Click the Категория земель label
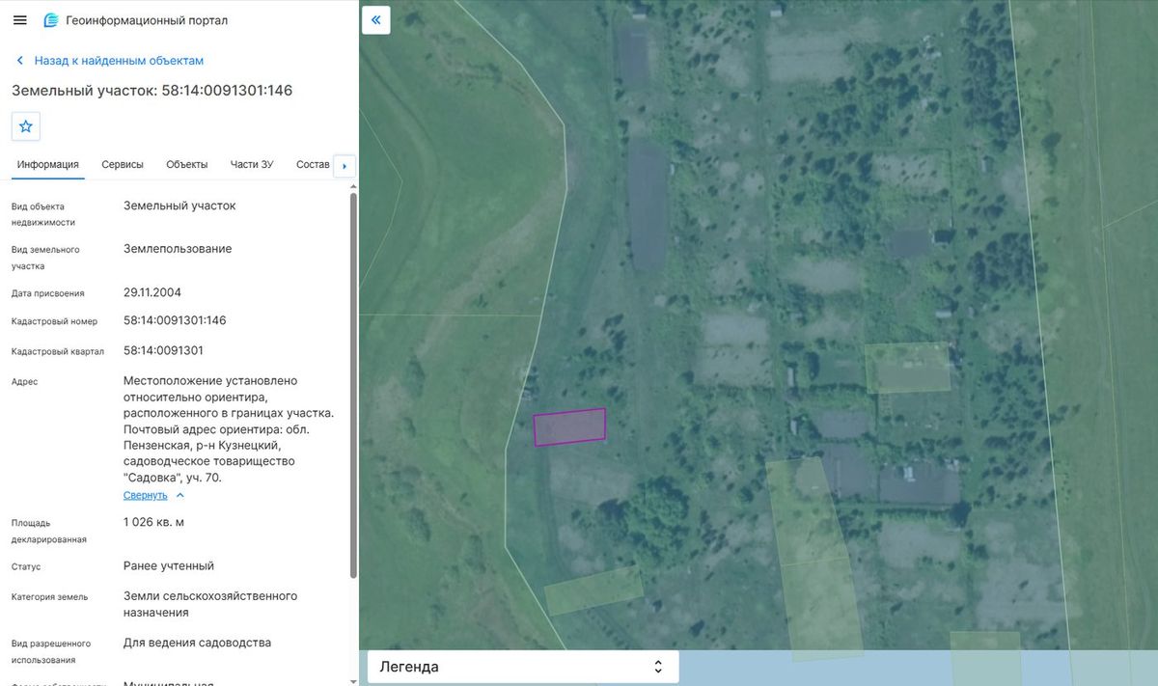The image size is (1158, 686). tap(49, 597)
